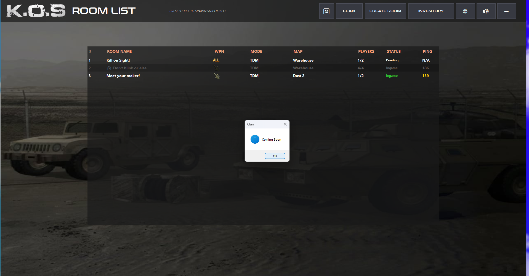Click the K.O.S logo

coord(36,11)
